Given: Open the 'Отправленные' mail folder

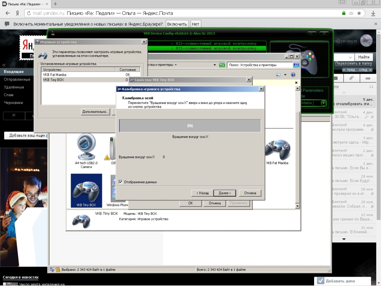Looking at the screenshot, I should pos(17,79).
